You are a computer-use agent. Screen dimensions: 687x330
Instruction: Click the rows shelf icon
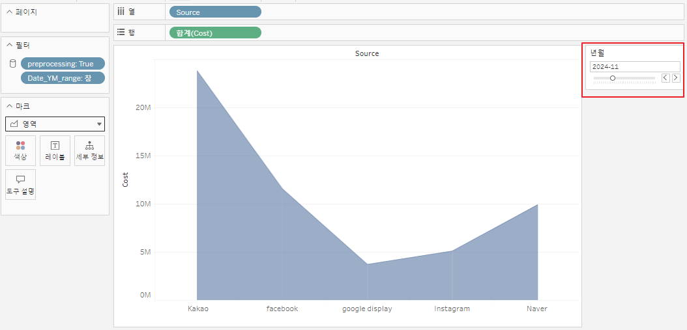click(x=121, y=33)
